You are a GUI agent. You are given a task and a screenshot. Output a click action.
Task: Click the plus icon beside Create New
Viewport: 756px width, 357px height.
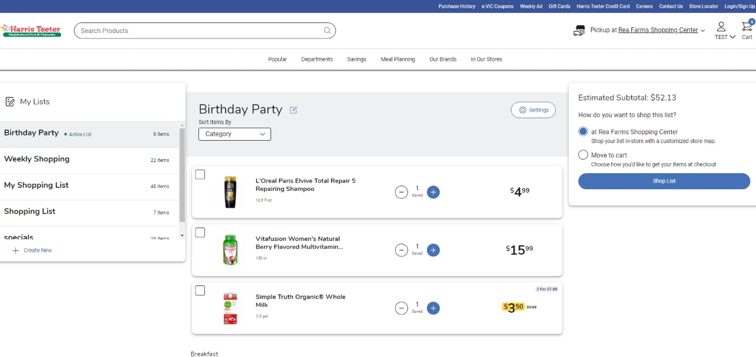click(15, 251)
